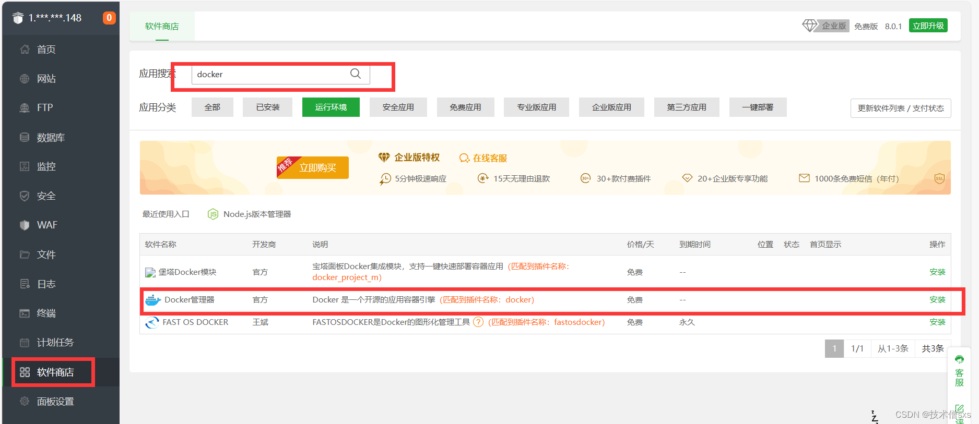Image resolution: width=979 pixels, height=424 pixels.
Task: Click the 立即购买 buy now button
Action: coord(313,167)
